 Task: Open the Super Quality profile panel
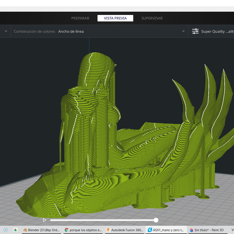click(x=212, y=31)
